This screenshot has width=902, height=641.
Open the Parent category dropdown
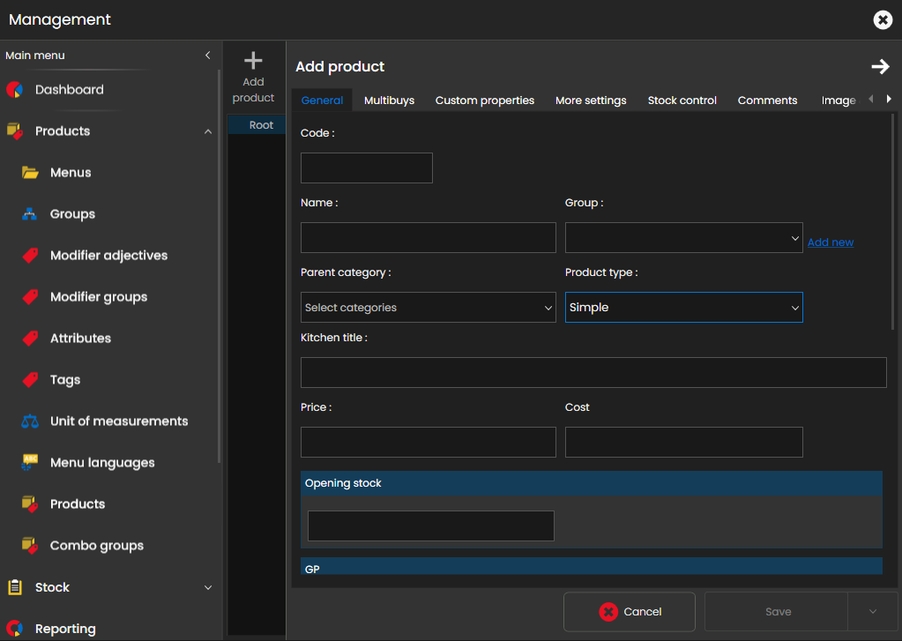[x=428, y=308]
